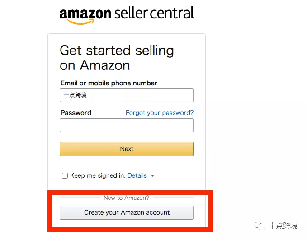307x239 pixels.
Task: Enable the Keep me signed in checkbox
Action: (x=65, y=175)
